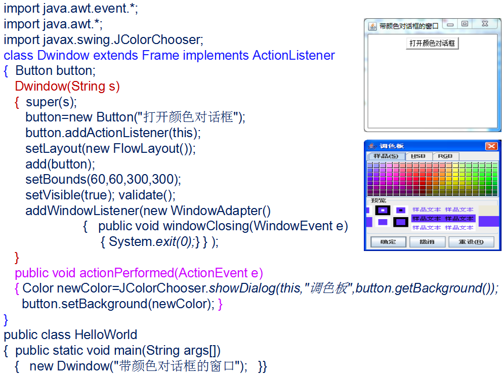The image size is (502, 376).
Task: Click the 打开颜色对话框 button
Action: click(x=433, y=43)
